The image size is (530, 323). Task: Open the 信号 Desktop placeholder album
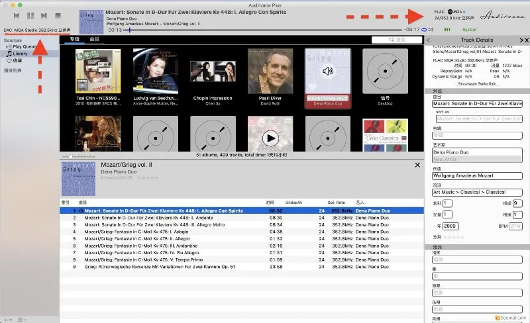(385, 71)
